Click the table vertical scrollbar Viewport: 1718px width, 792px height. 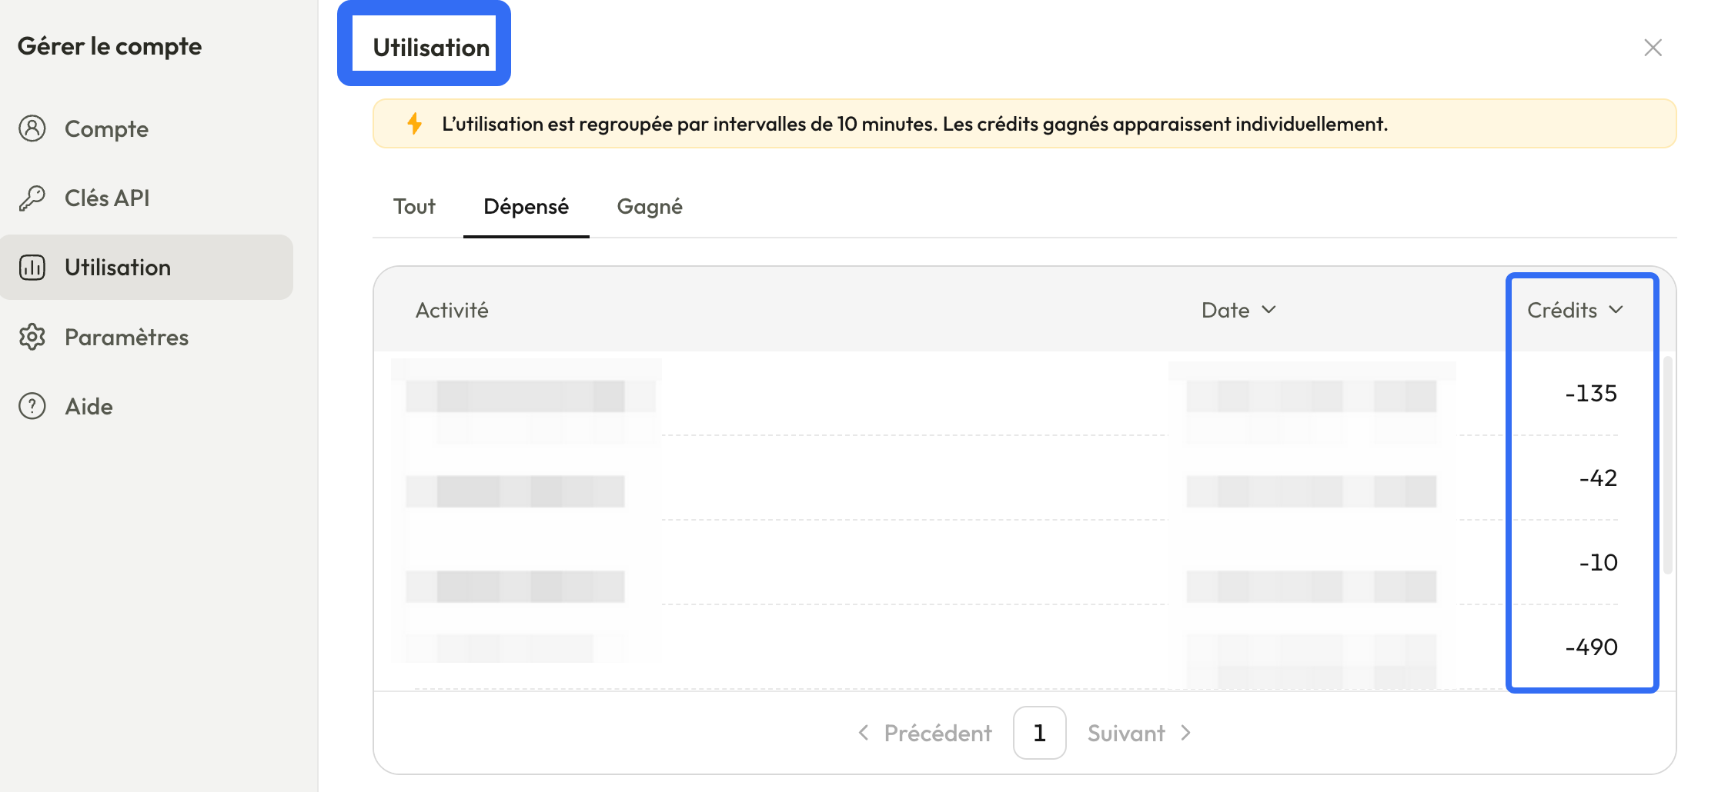tap(1667, 464)
